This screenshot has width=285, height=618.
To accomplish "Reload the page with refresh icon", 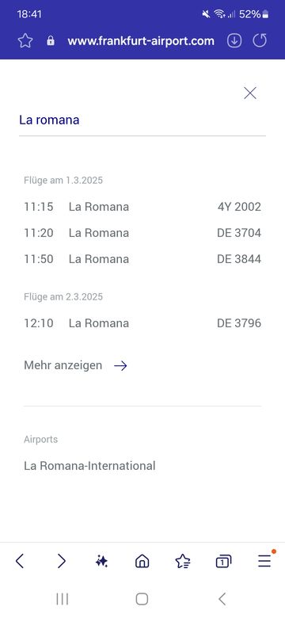I will pos(260,40).
